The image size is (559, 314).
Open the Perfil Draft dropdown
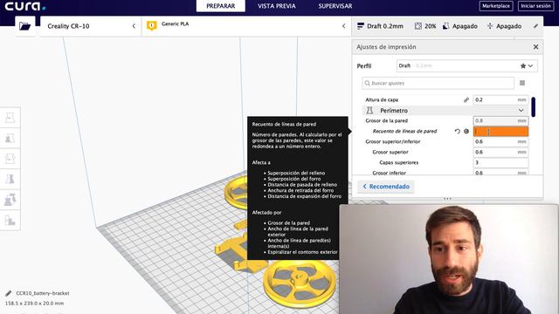click(x=467, y=66)
